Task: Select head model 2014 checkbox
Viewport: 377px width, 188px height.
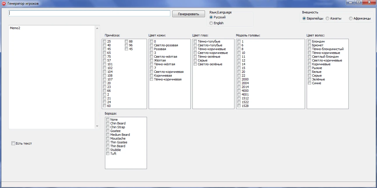Action: [239, 87]
